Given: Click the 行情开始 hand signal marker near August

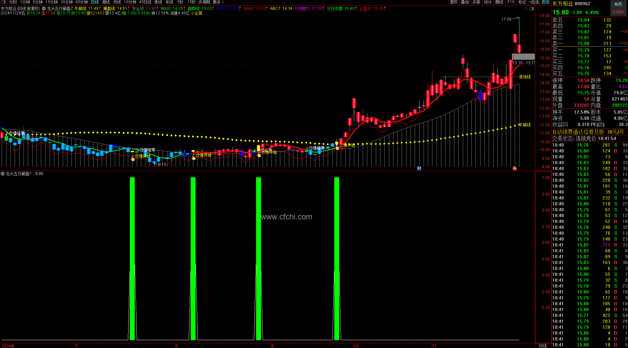Looking at the screenshot, I should [x=194, y=158].
